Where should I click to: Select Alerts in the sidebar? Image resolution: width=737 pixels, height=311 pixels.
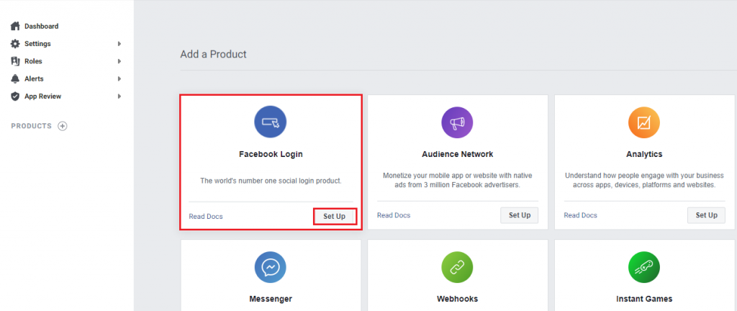[x=34, y=78]
